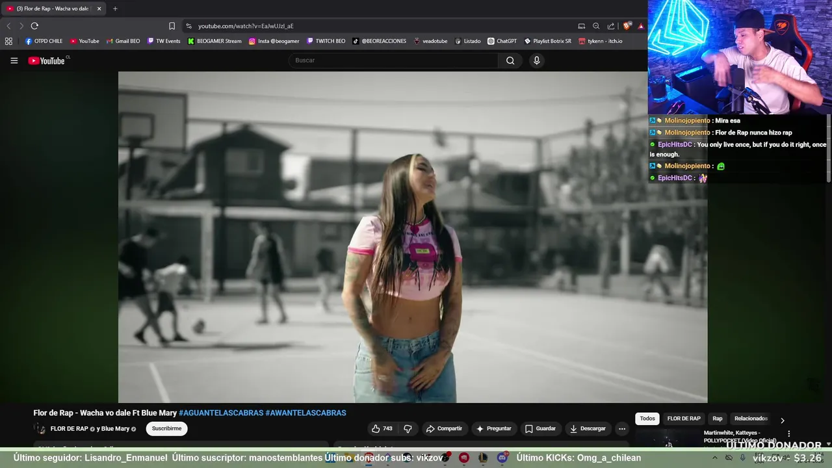Open the FLOR DE RAP channel name
This screenshot has height=468, width=832.
(69, 429)
